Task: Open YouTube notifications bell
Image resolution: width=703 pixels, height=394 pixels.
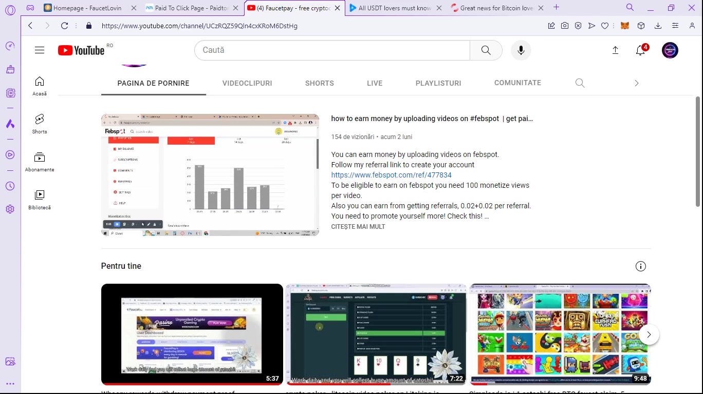Action: coord(640,50)
